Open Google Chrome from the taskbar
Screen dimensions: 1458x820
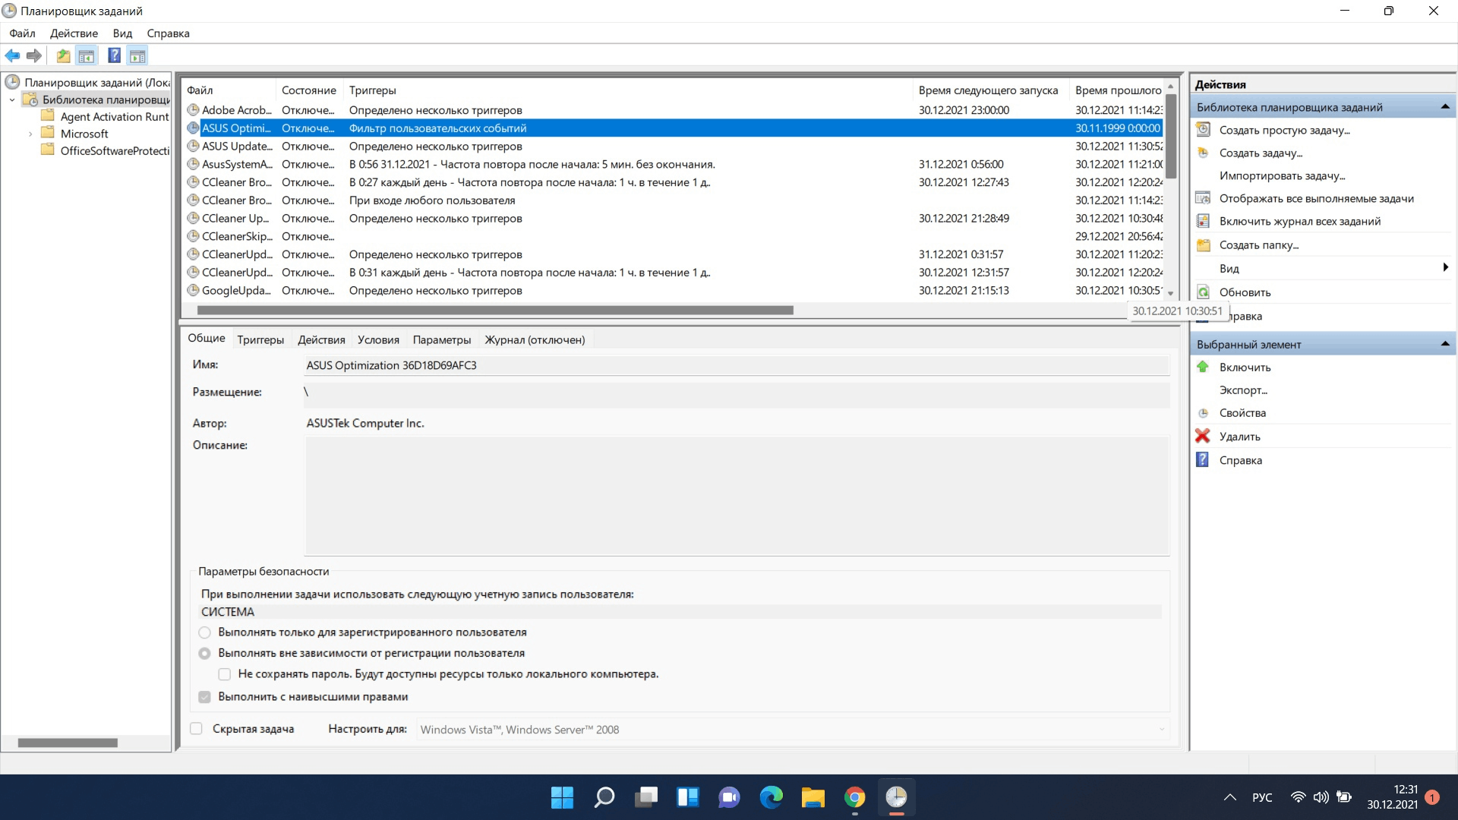855,797
